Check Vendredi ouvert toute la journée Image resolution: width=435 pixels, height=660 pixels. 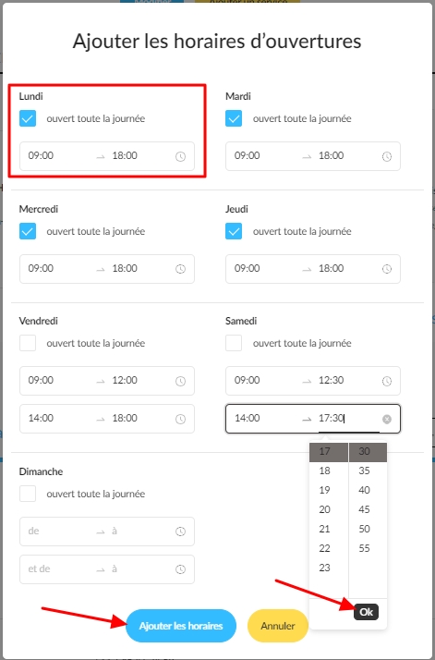click(28, 343)
